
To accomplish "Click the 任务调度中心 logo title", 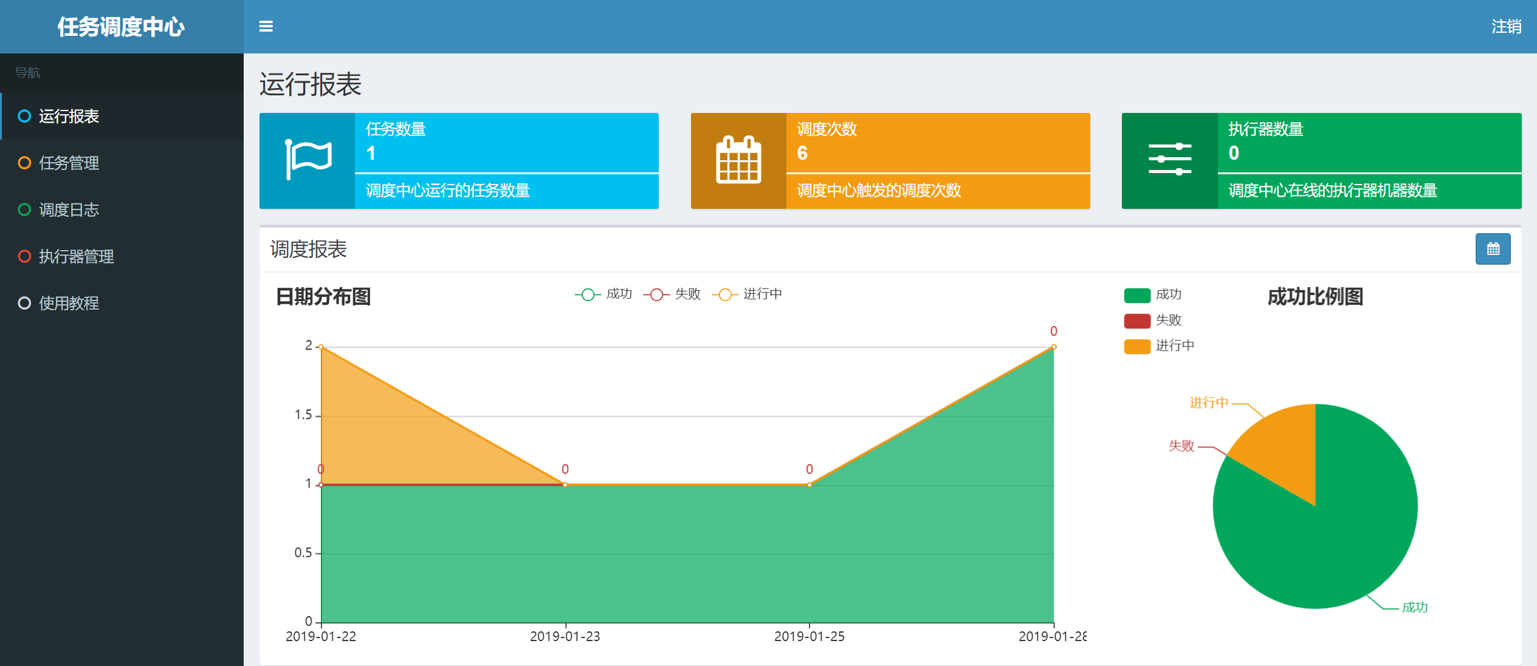I will pos(121,27).
